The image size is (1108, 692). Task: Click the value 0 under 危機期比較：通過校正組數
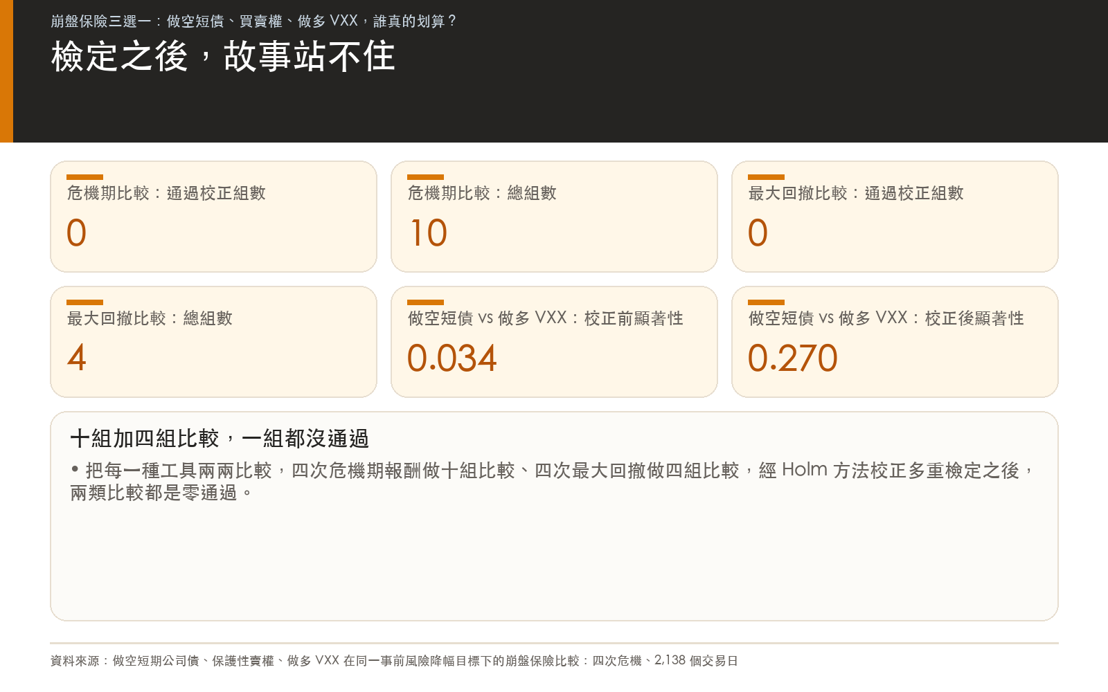pos(76,233)
